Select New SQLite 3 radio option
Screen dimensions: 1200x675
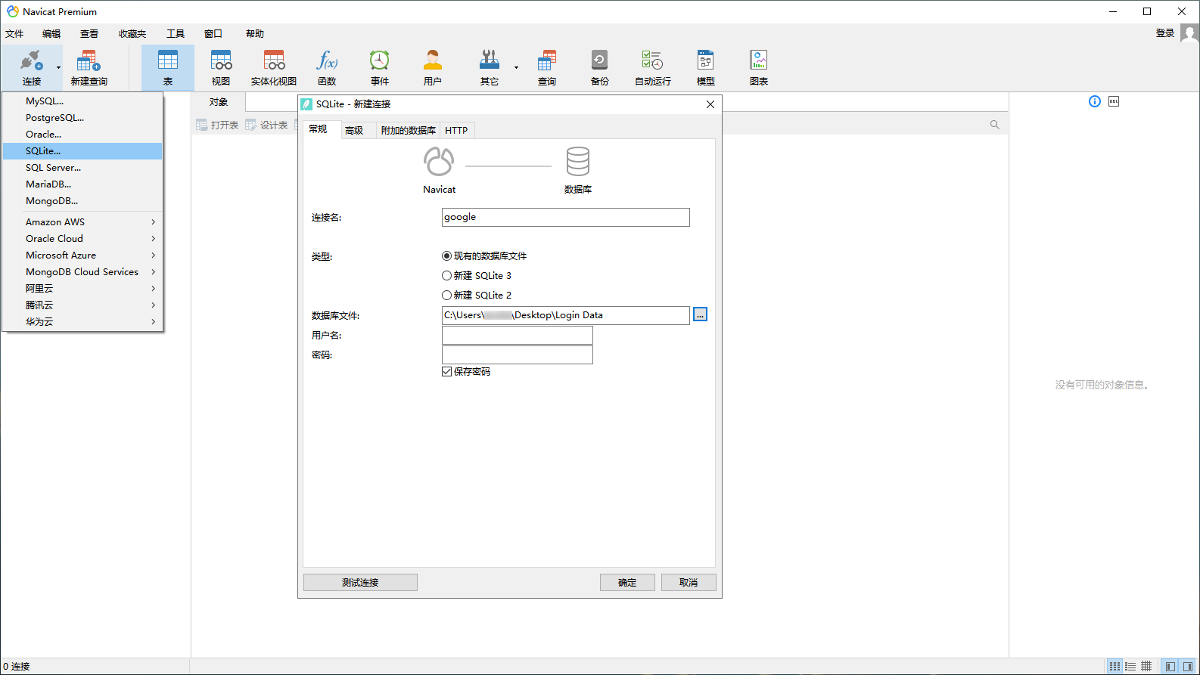(x=477, y=276)
